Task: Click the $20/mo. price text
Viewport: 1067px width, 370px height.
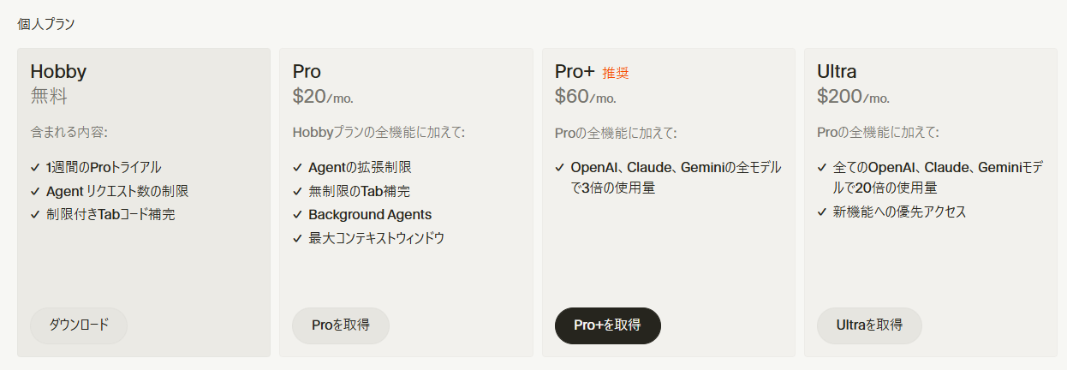Action: click(323, 97)
